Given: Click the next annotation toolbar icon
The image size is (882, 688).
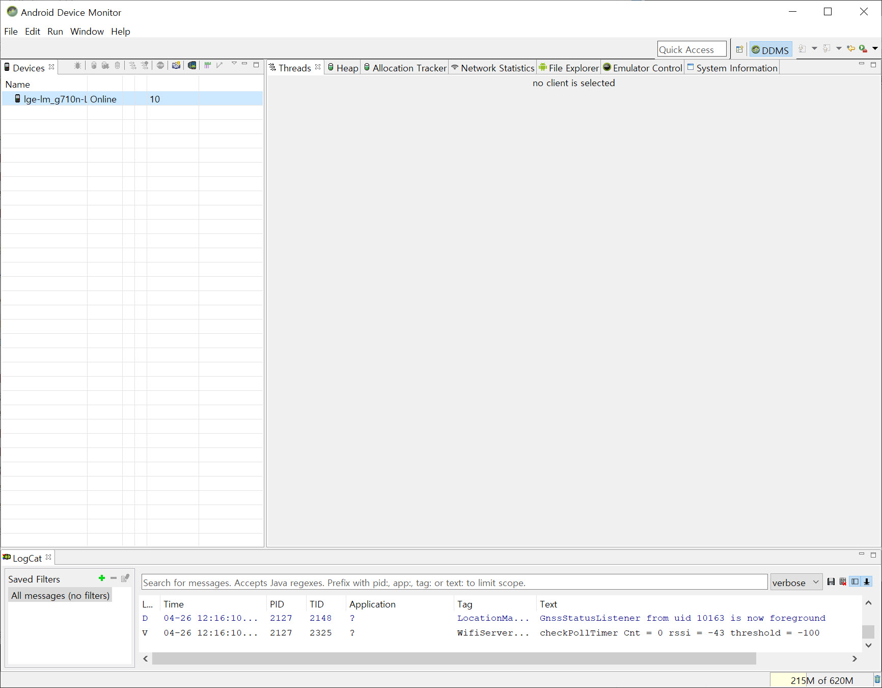Looking at the screenshot, I should [802, 49].
